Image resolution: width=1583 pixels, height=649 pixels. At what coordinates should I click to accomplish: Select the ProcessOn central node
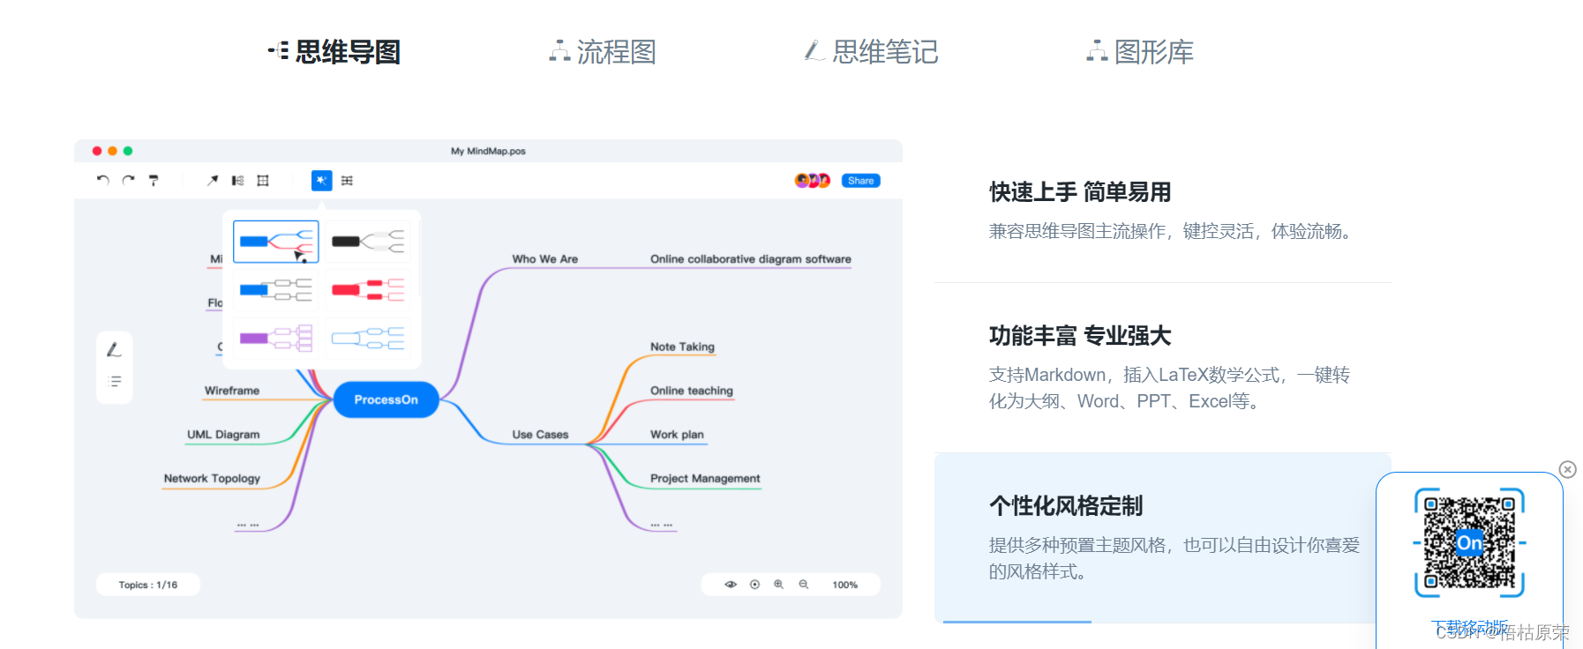tap(386, 399)
